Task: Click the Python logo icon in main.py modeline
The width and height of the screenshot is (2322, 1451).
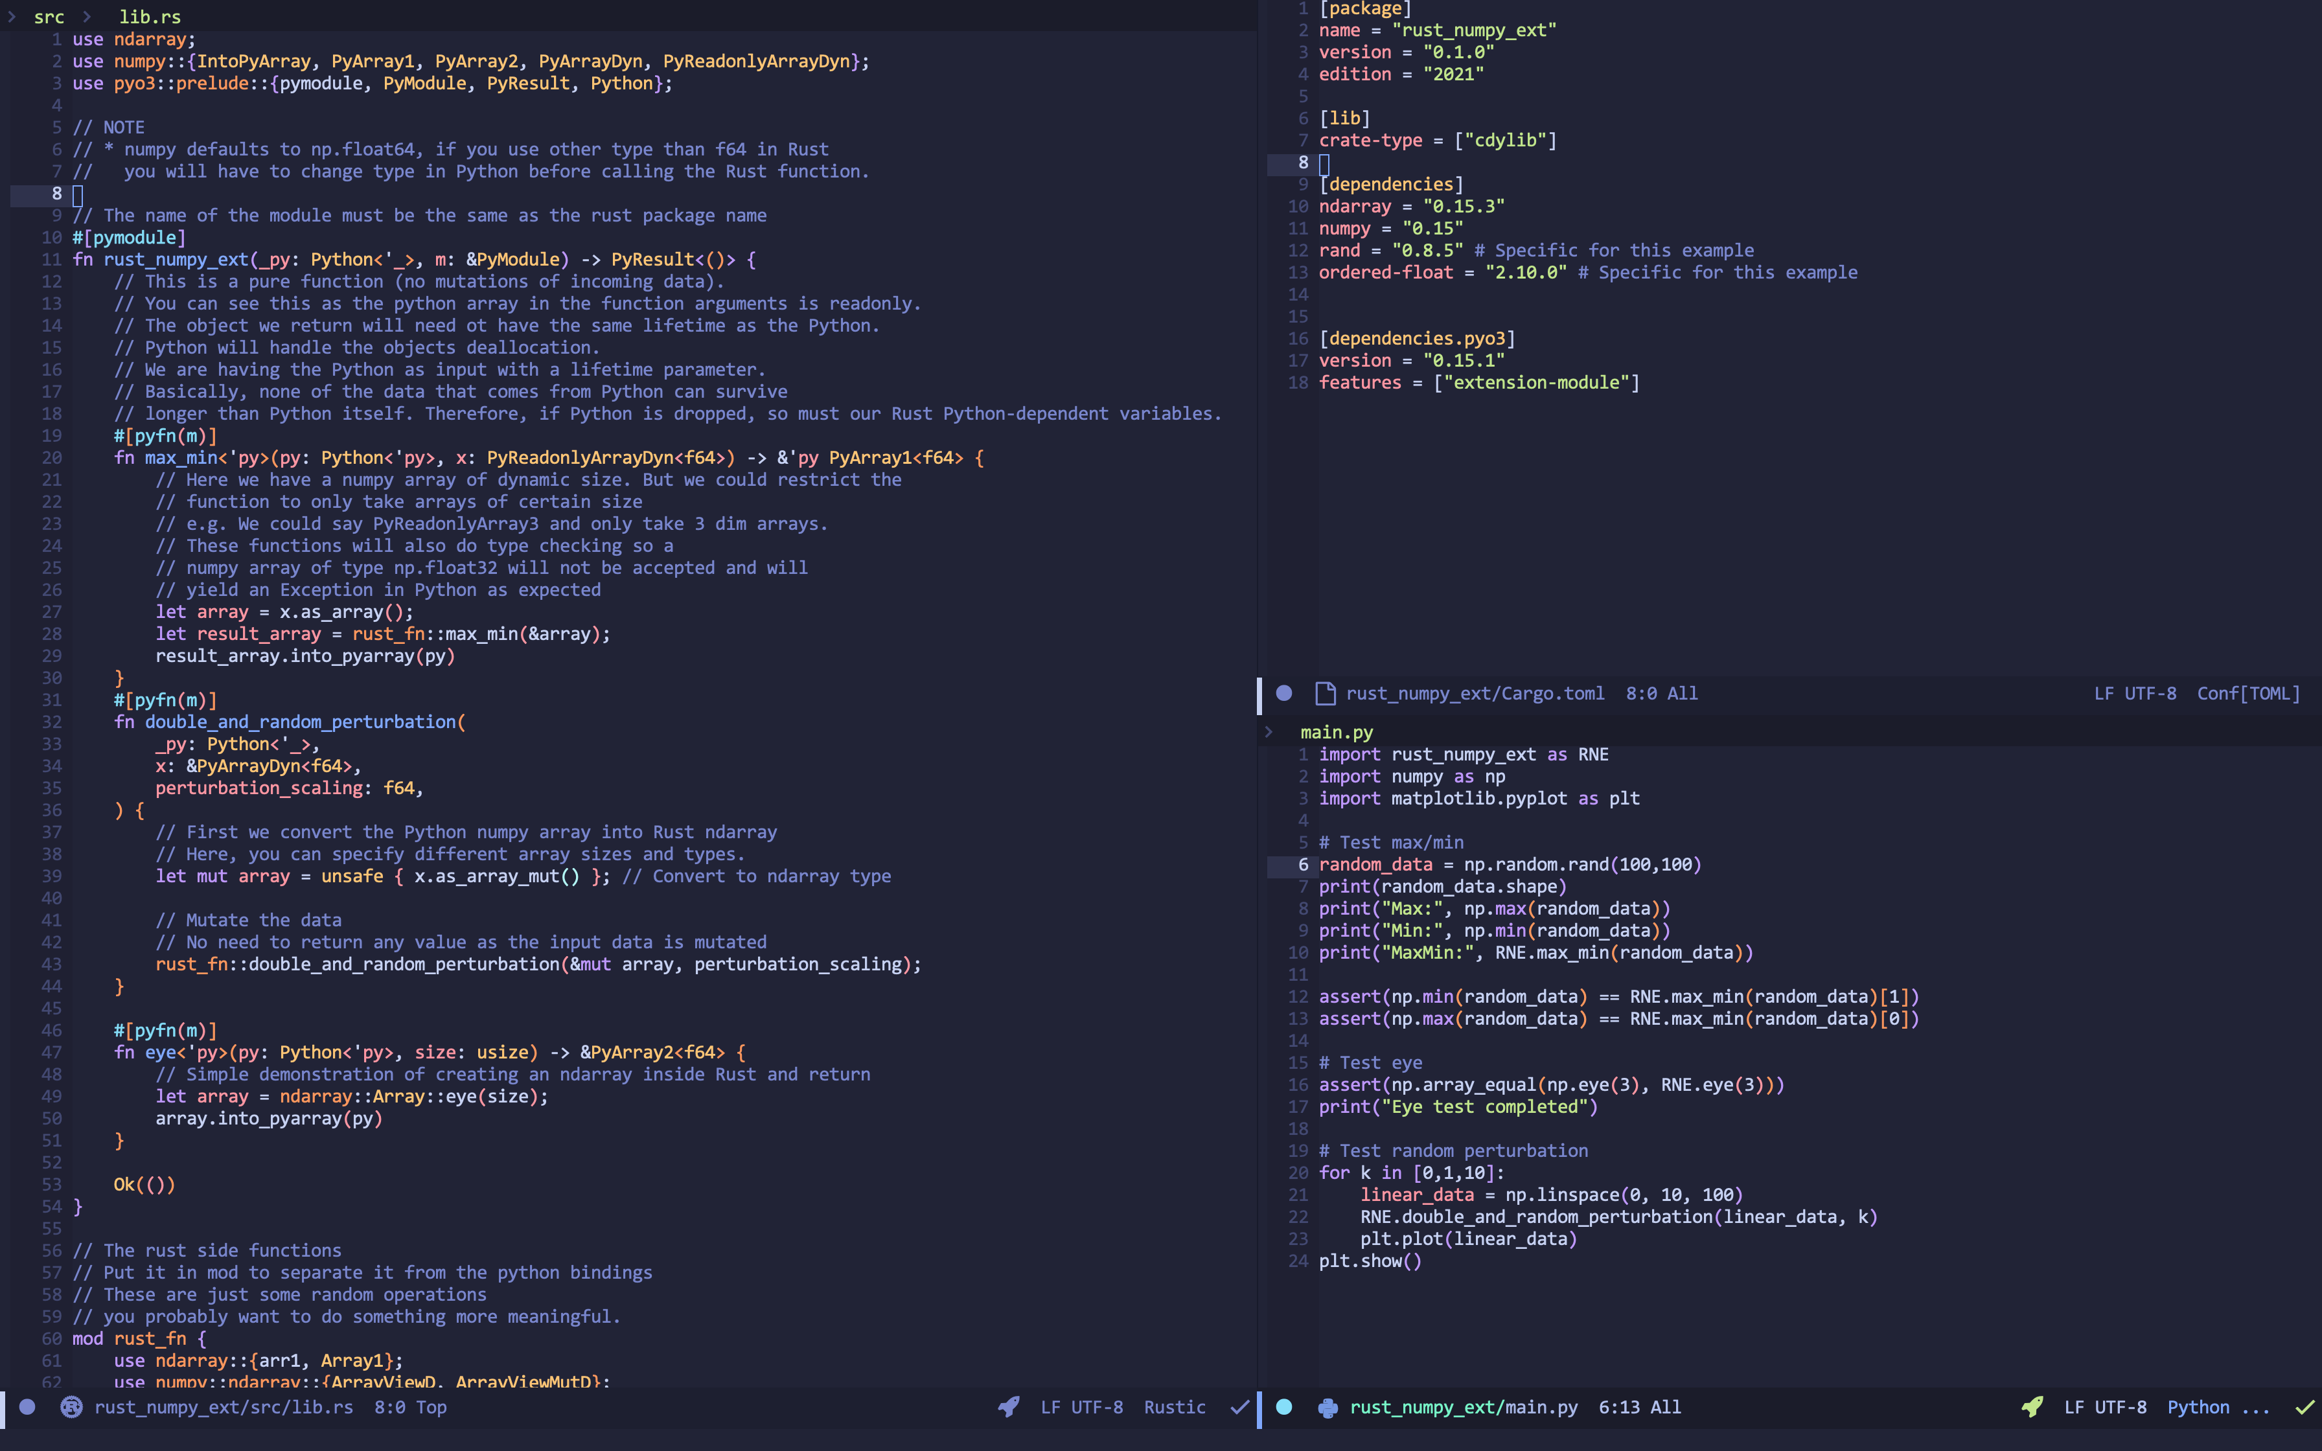Action: [1328, 1407]
